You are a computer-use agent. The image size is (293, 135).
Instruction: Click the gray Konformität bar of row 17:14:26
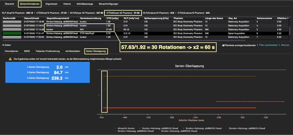click(x=12, y=29)
